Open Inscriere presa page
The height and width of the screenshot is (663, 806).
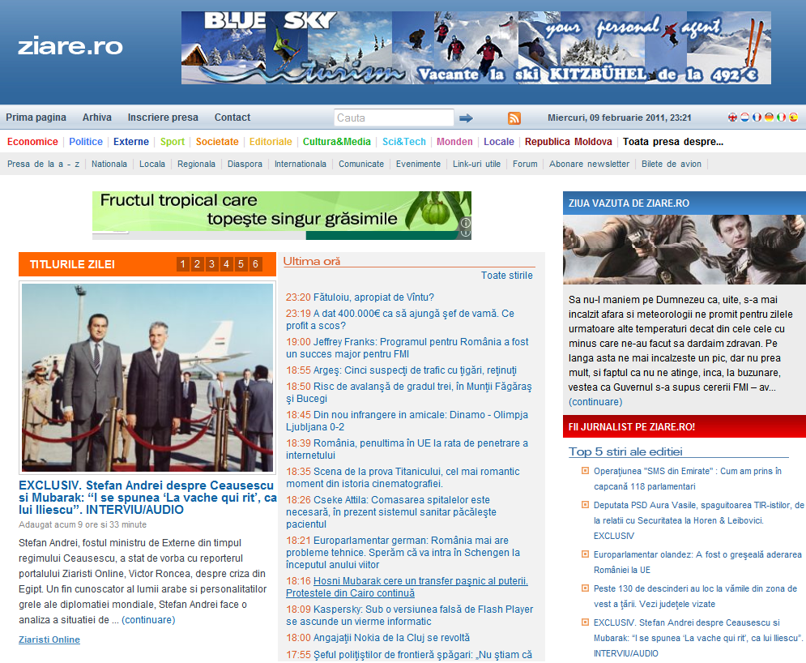tap(163, 118)
